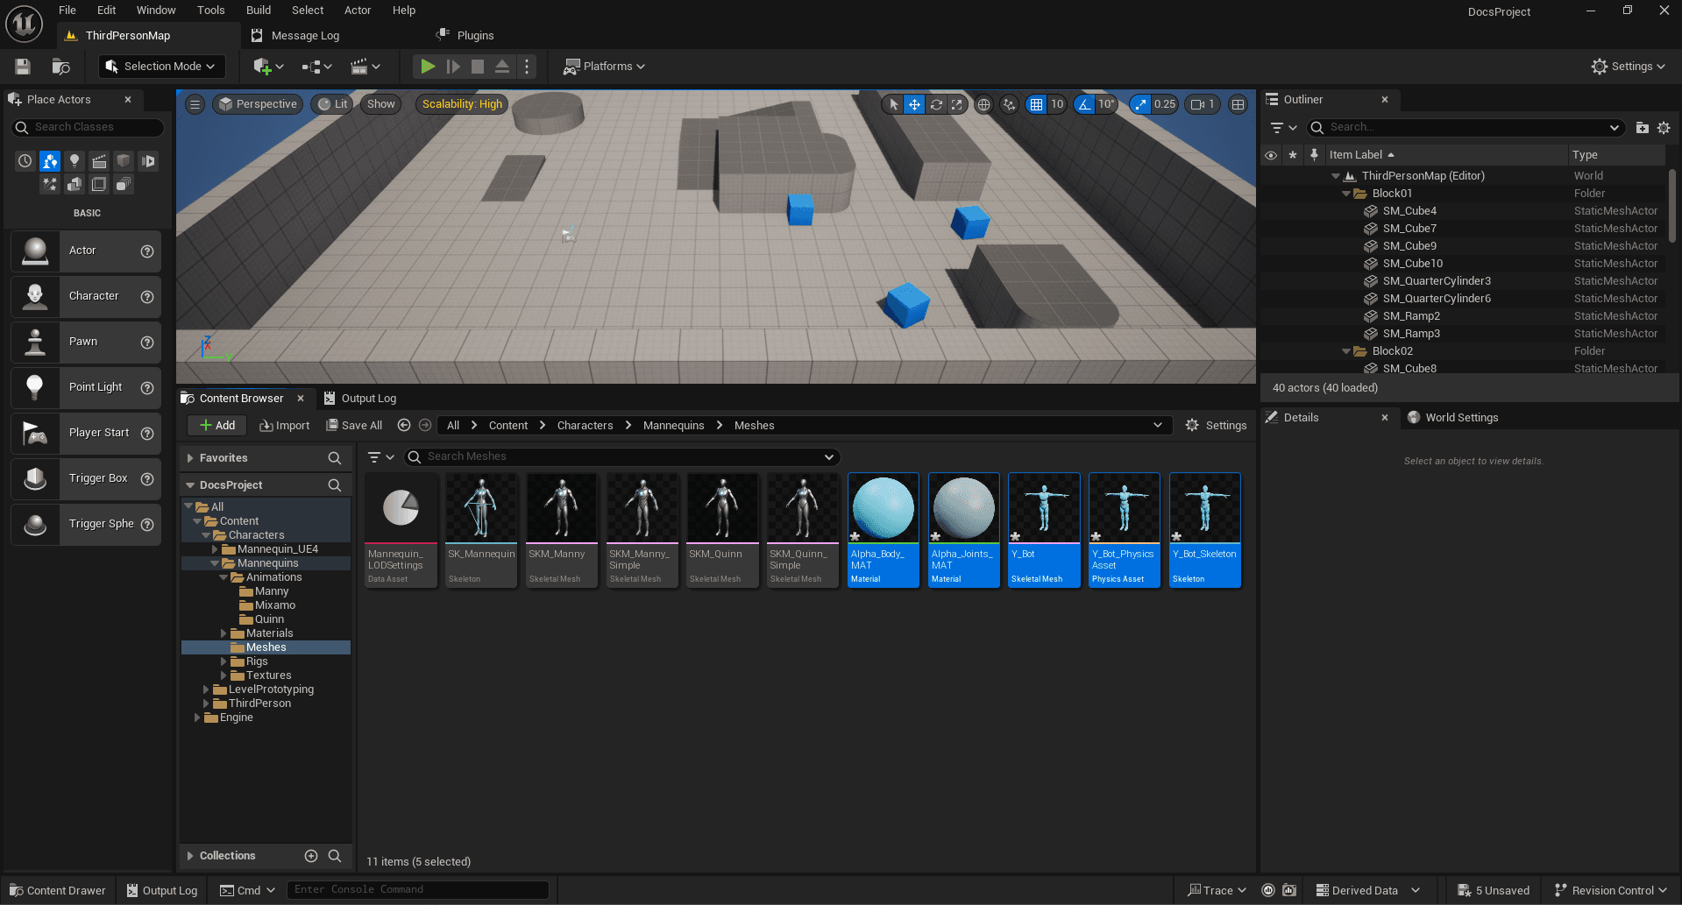Open the viewport hamburger options menu
The height and width of the screenshot is (905, 1682).
pos(195,104)
